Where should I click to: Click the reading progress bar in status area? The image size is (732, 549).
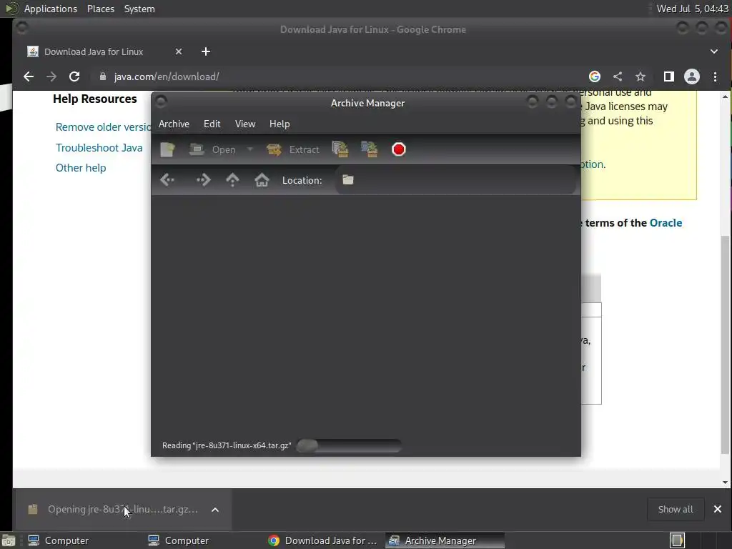(349, 445)
